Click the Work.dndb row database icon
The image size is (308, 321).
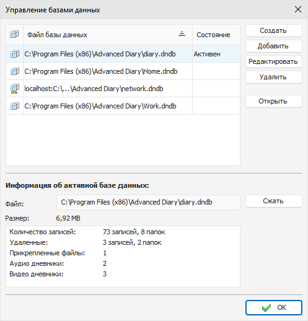(x=15, y=106)
